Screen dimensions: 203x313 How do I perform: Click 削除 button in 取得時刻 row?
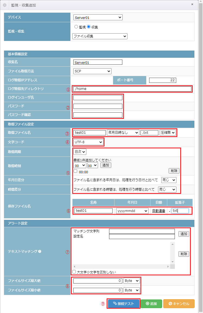click(174, 171)
